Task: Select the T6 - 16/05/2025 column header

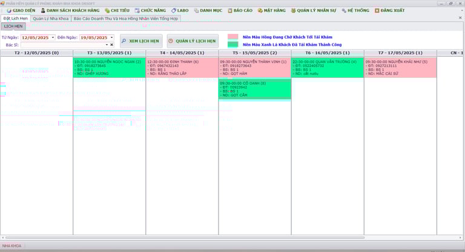Action: tap(328, 53)
